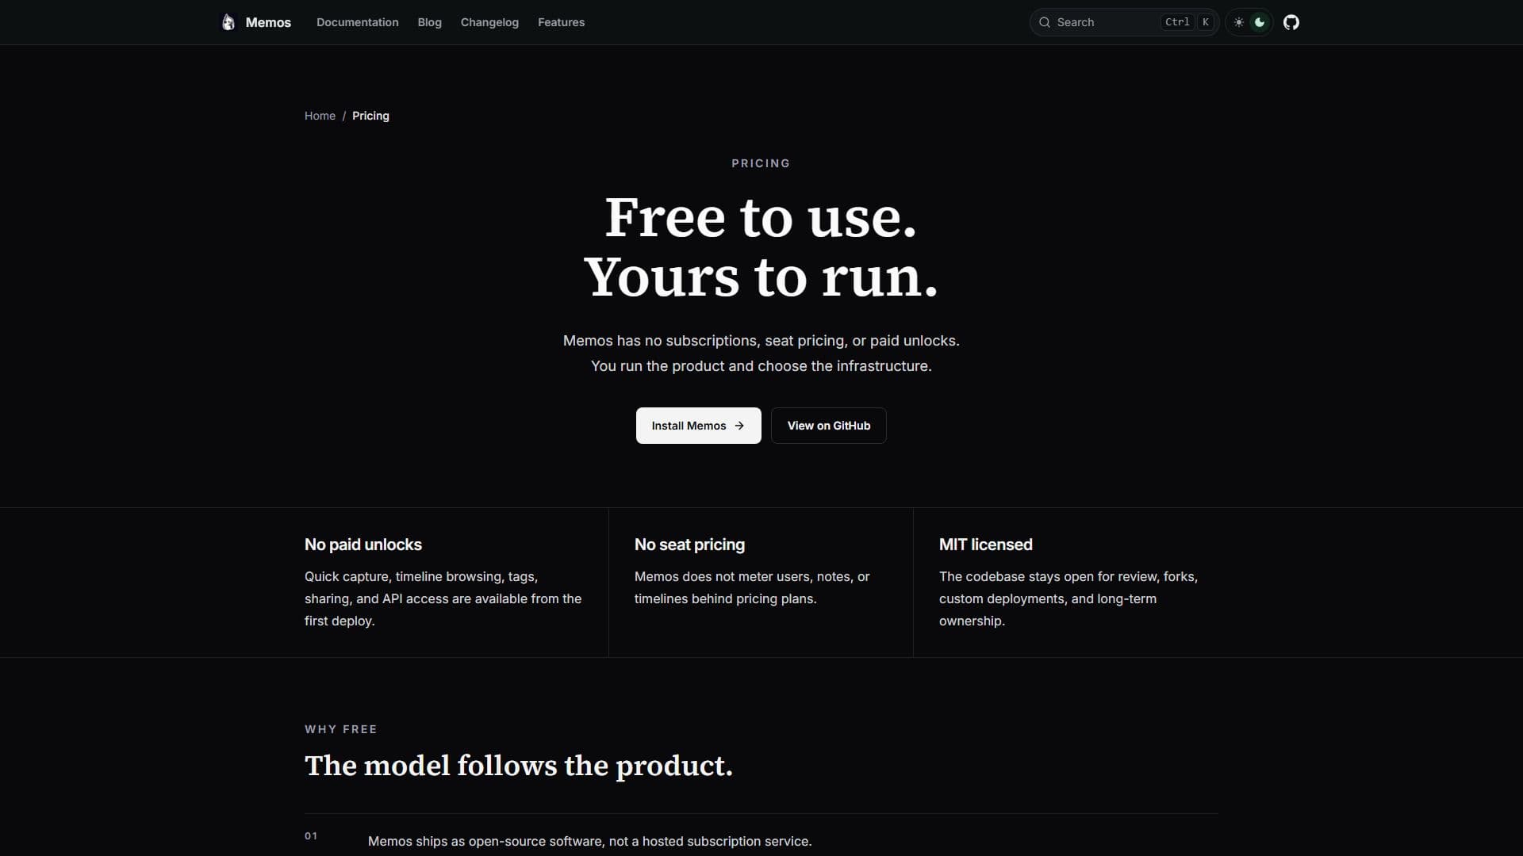The height and width of the screenshot is (856, 1523).
Task: Click 'The model follows the product.' heading
Action: tap(519, 766)
